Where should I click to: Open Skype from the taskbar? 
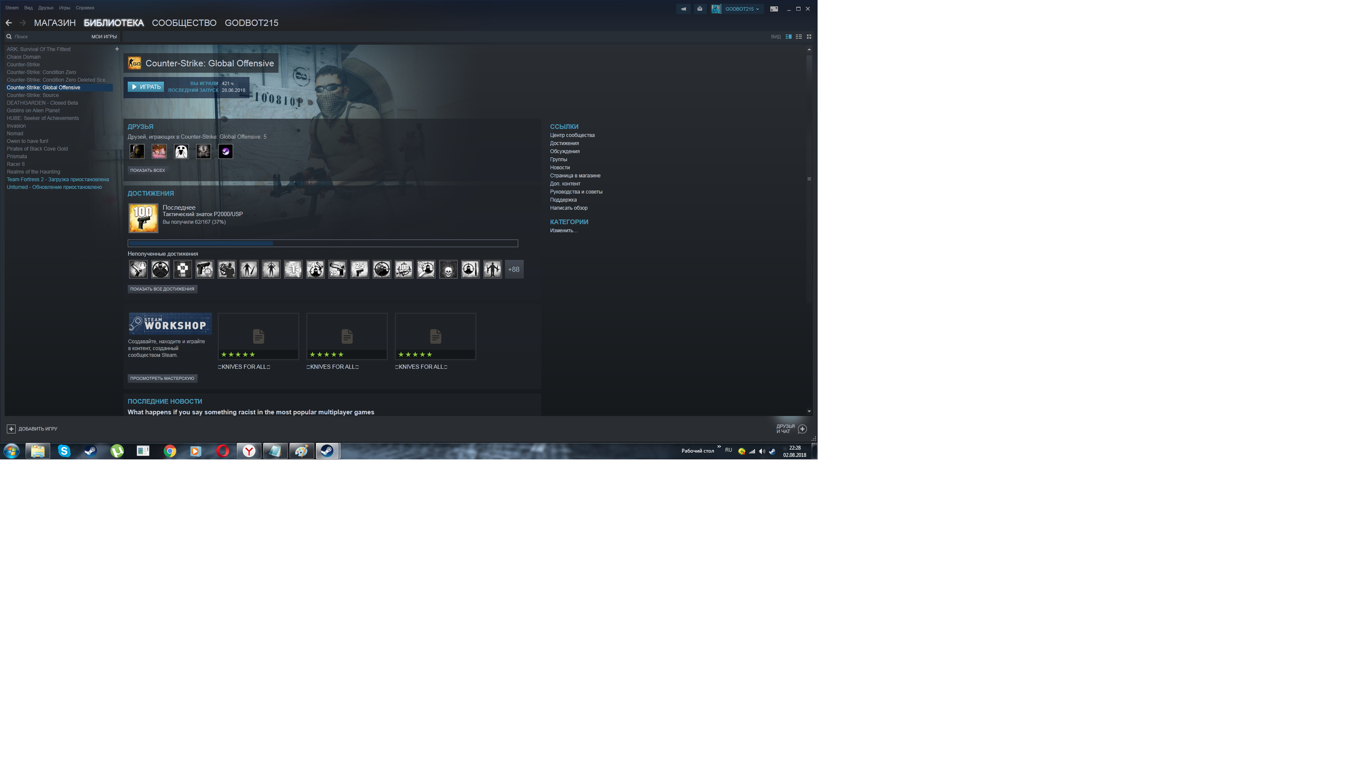[x=64, y=451]
